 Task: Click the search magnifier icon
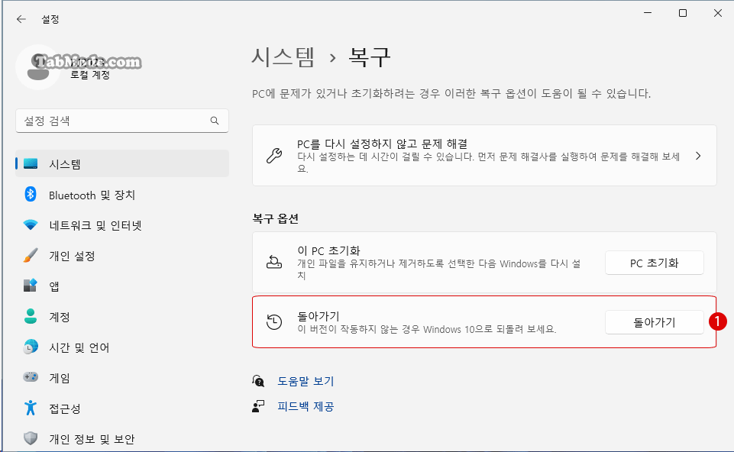[215, 121]
